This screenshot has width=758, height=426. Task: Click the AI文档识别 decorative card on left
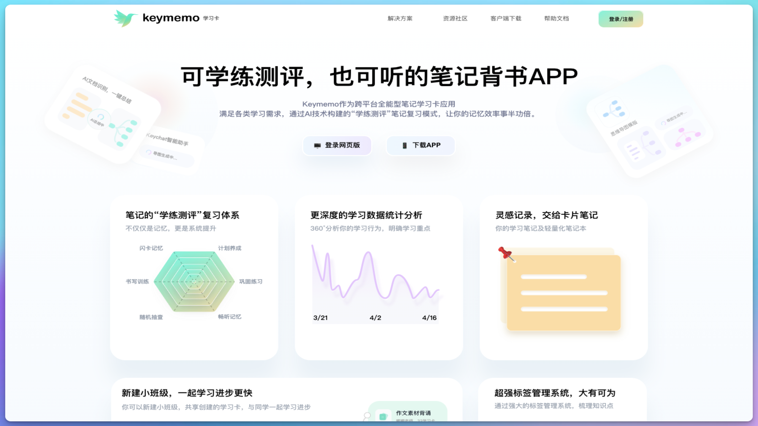click(102, 114)
